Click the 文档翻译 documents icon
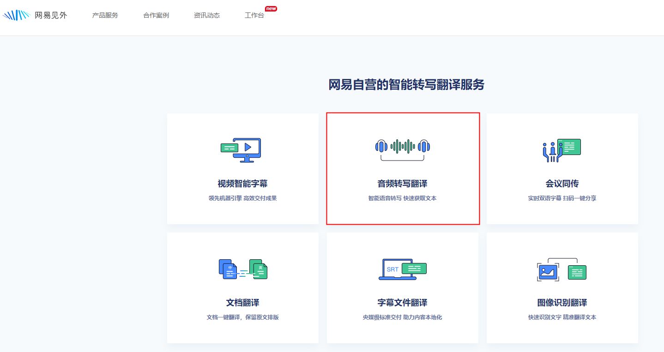Image resolution: width=664 pixels, height=352 pixels. coord(243,269)
